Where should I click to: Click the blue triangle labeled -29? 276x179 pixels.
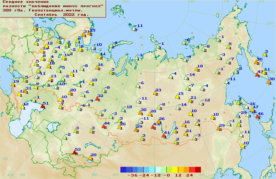tap(238, 115)
